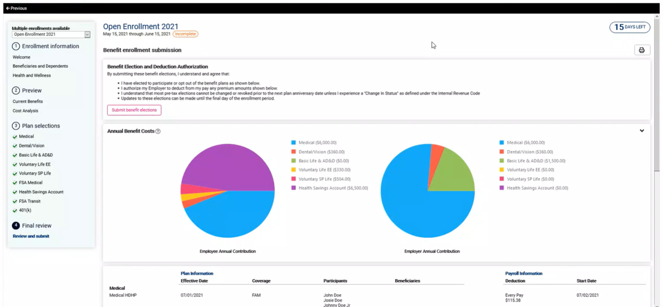
Task: Click the step 1 circle for Enrollment information
Action: [x=16, y=46]
